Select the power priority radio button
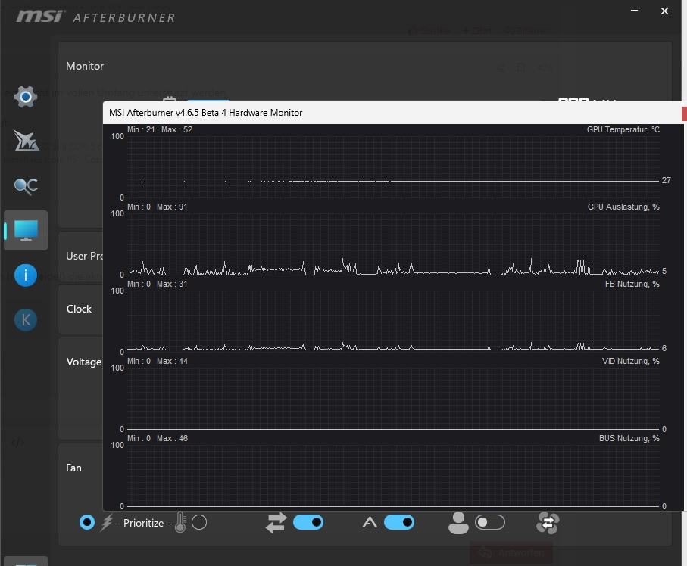Screen dimensions: 687x566 pos(87,522)
